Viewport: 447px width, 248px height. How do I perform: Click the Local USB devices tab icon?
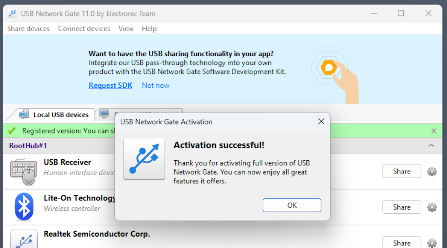[24, 114]
